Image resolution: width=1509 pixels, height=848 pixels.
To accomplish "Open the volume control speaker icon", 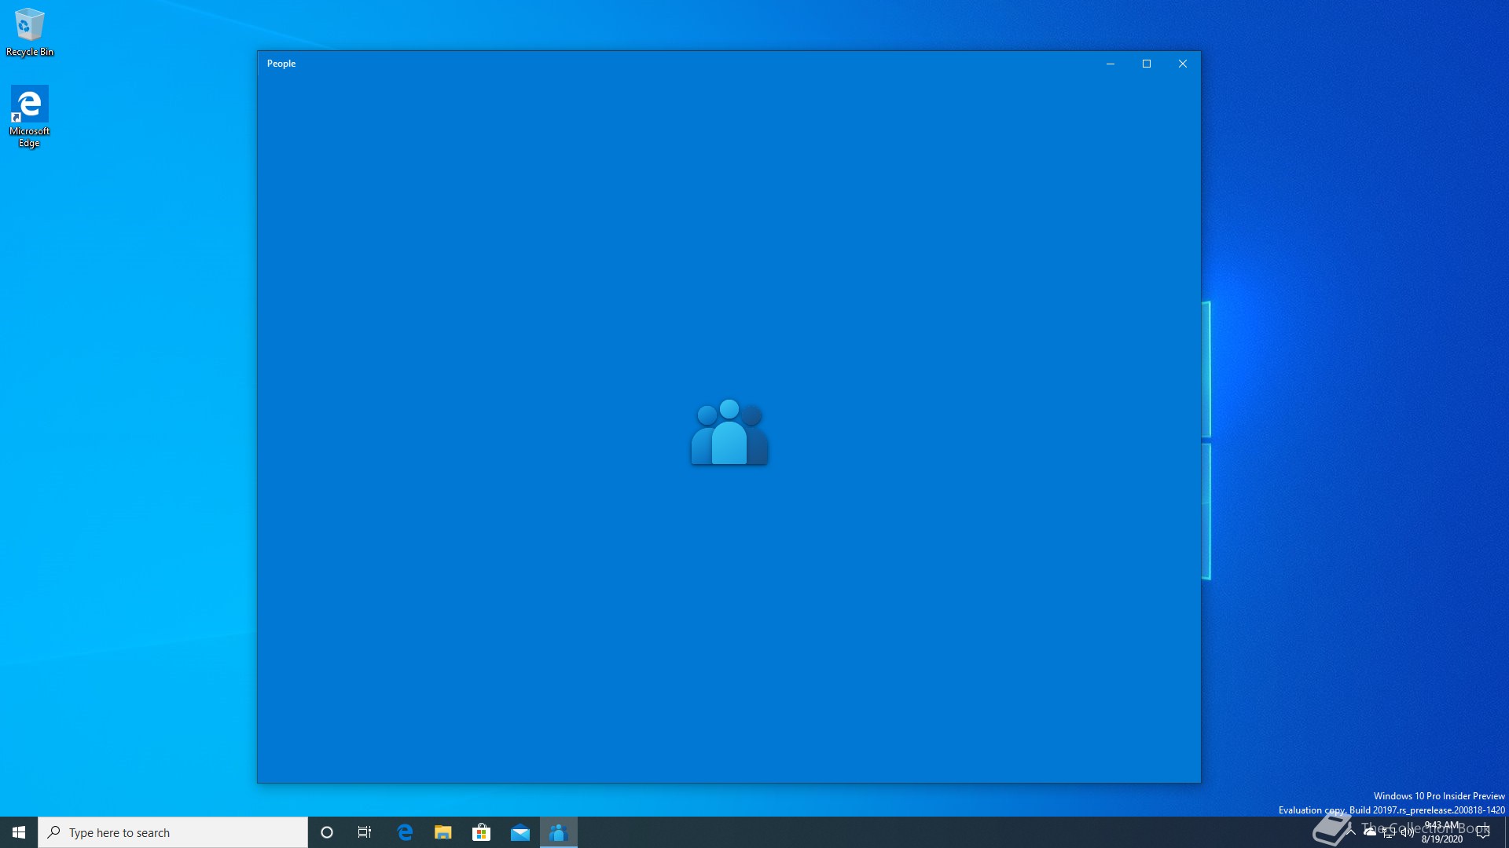I will 1407,833.
